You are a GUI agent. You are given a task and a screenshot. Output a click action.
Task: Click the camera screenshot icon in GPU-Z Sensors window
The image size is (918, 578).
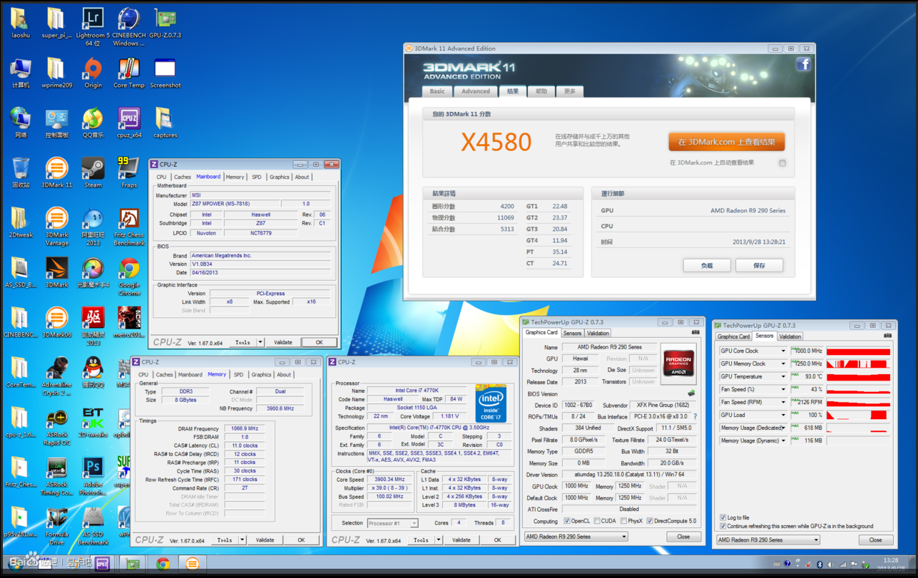coord(887,335)
